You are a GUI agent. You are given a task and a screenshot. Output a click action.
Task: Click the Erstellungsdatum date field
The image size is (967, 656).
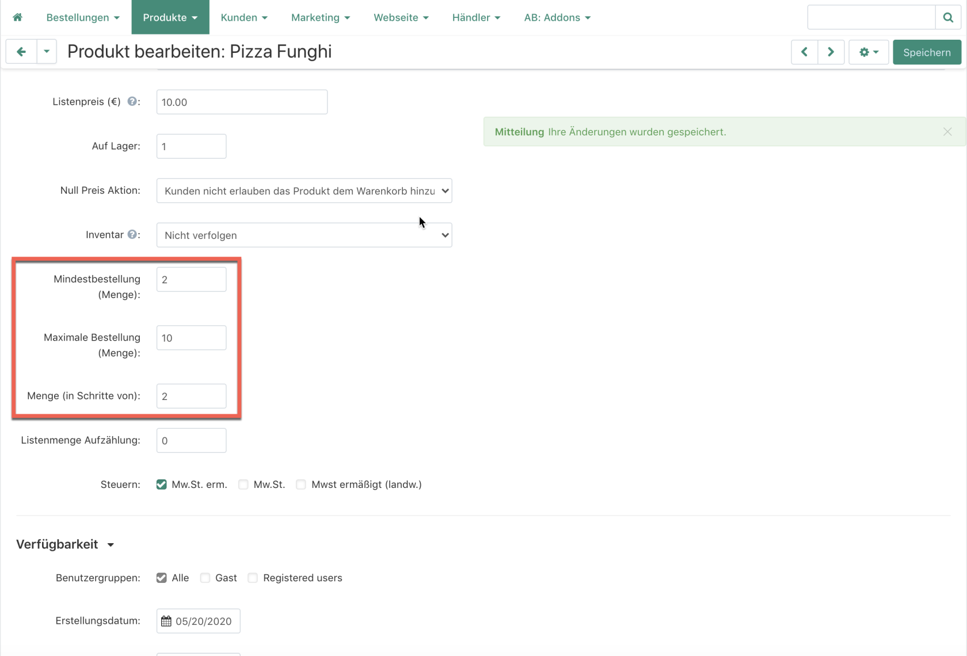[199, 621]
